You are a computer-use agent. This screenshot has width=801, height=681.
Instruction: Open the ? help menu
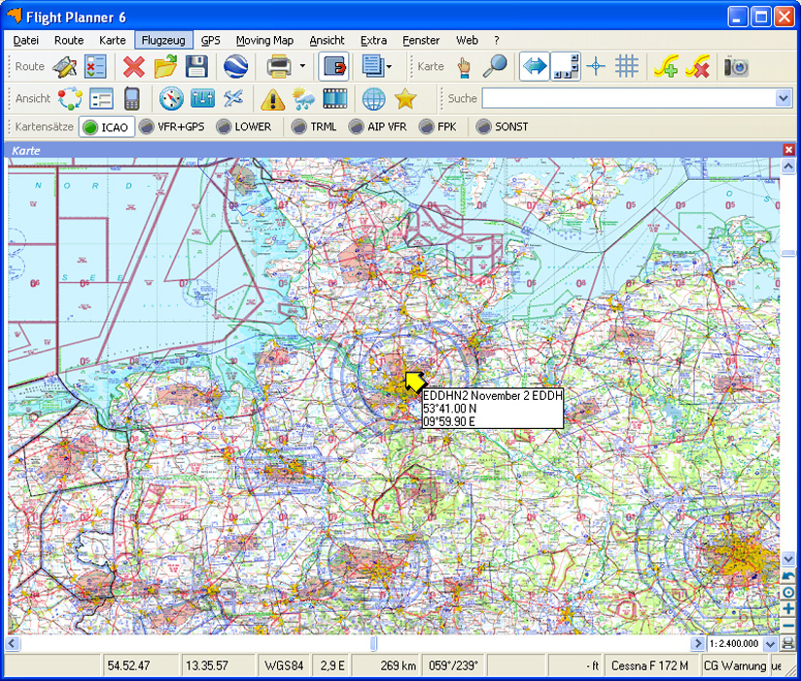[x=497, y=41]
